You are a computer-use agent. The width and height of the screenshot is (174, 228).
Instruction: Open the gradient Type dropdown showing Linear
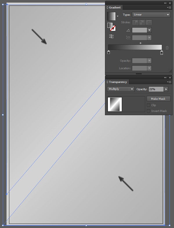click(151, 15)
